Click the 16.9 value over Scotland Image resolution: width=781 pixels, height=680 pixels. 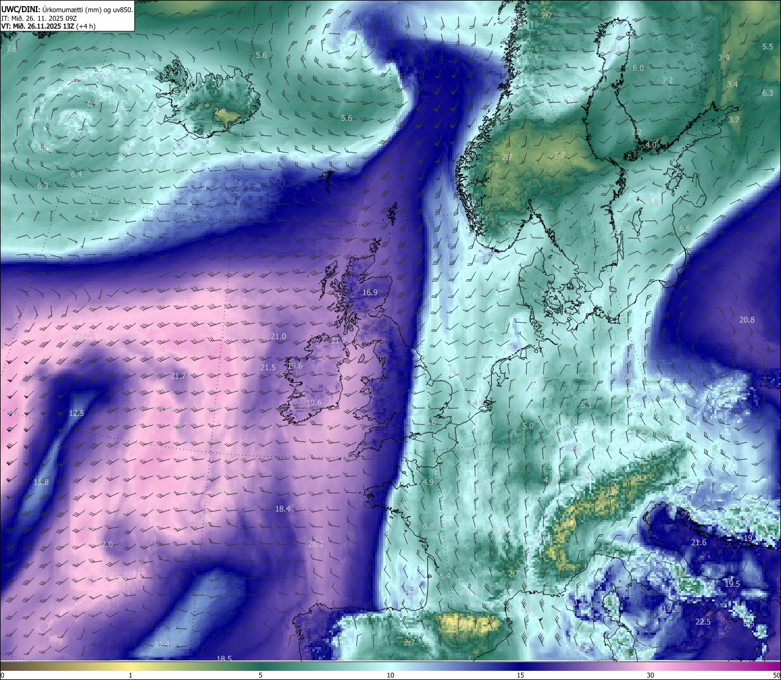click(370, 293)
